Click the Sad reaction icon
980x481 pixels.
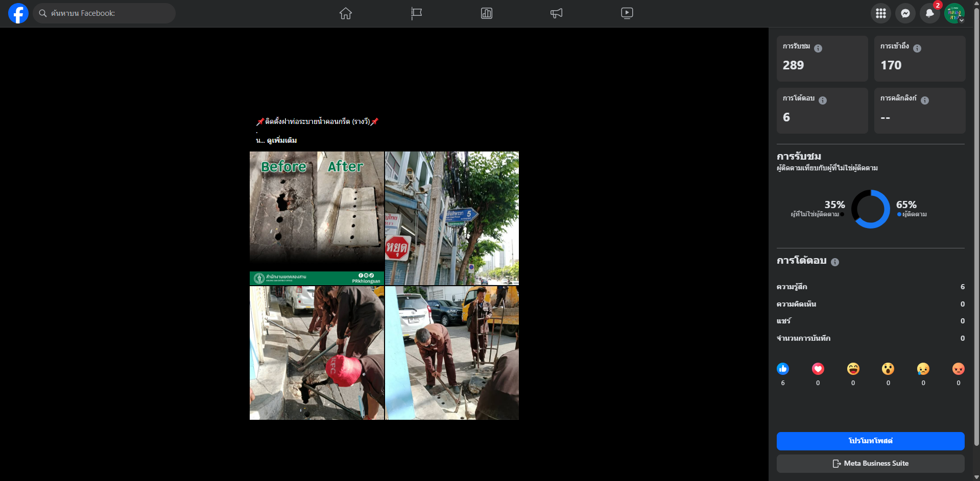coord(923,369)
